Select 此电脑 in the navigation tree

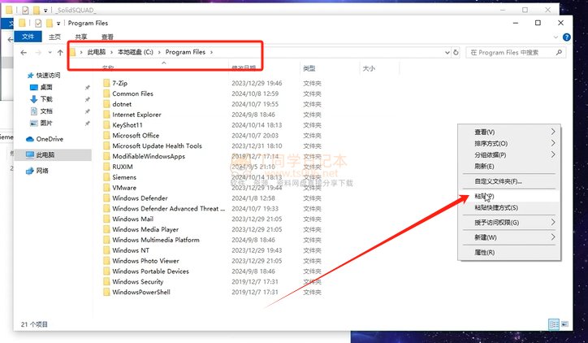[45, 154]
